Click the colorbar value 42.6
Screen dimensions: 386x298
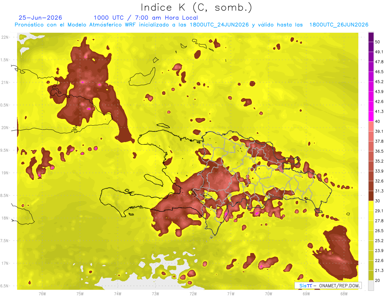(379, 102)
